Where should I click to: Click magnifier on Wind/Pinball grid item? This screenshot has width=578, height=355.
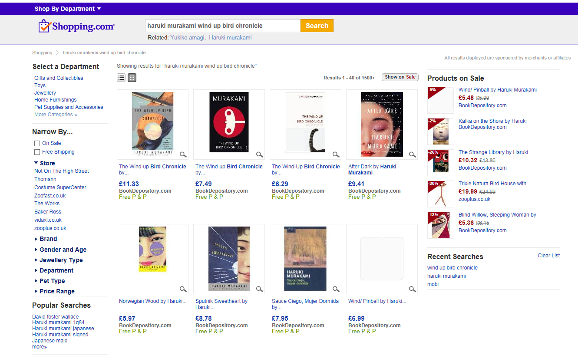pyautogui.click(x=412, y=289)
